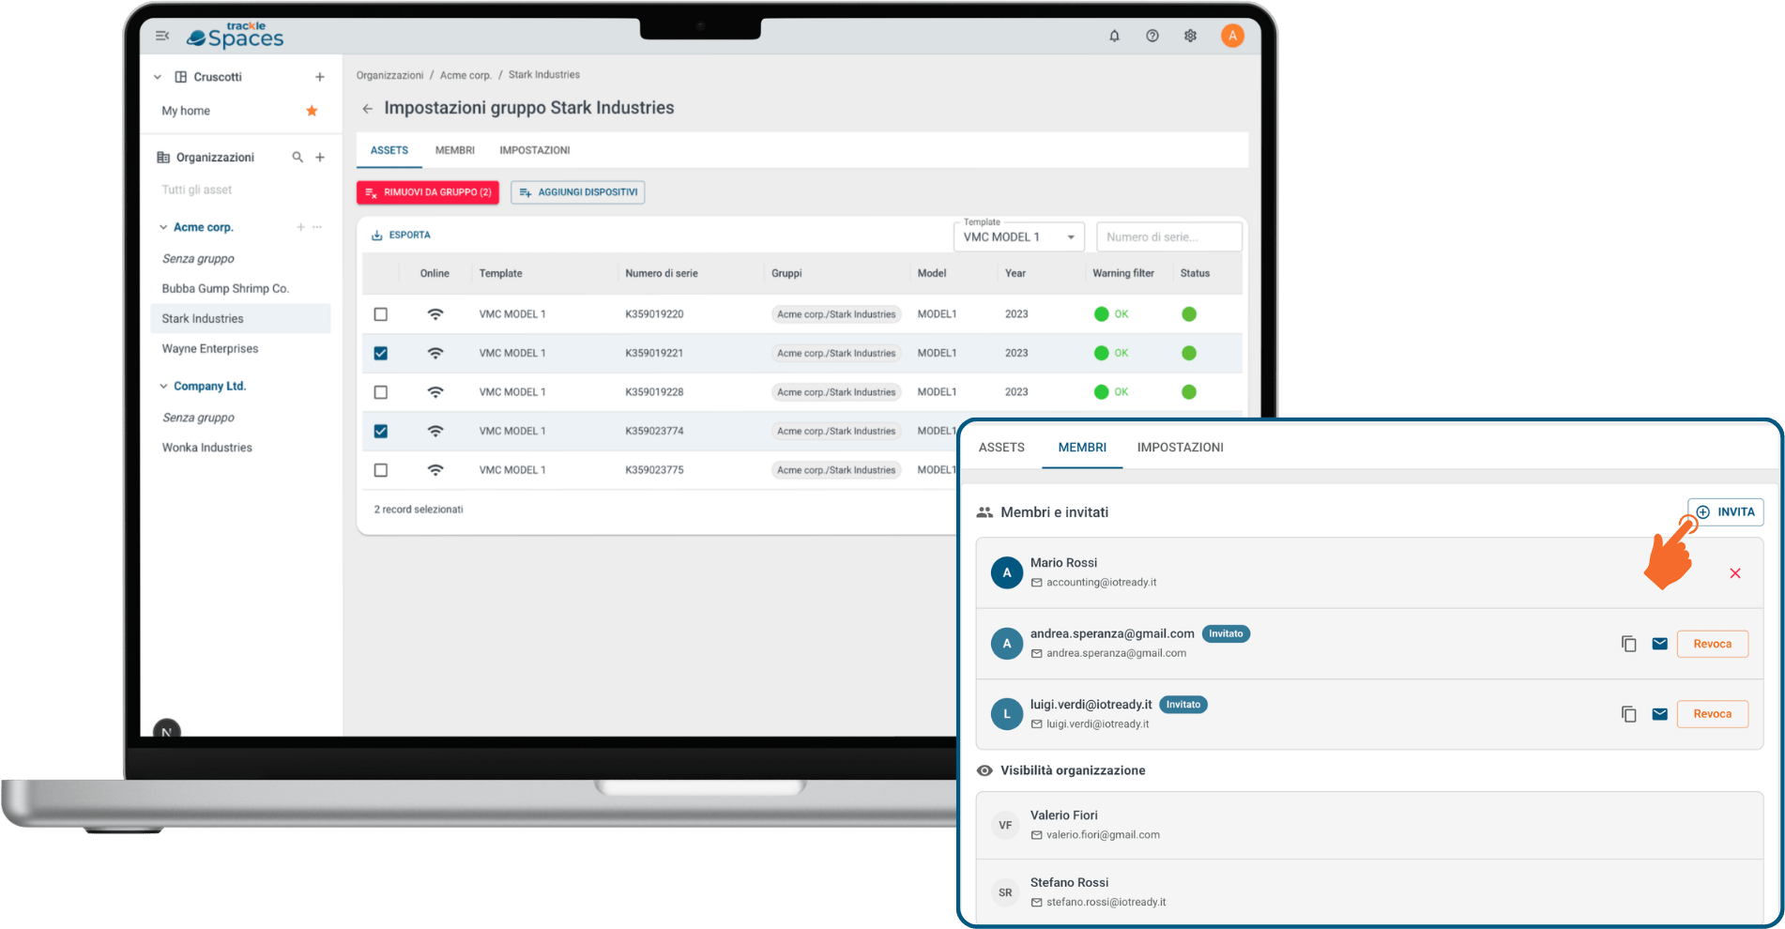The height and width of the screenshot is (929, 1785).
Task: Select the checkbox for row K359023775
Action: 380,470
